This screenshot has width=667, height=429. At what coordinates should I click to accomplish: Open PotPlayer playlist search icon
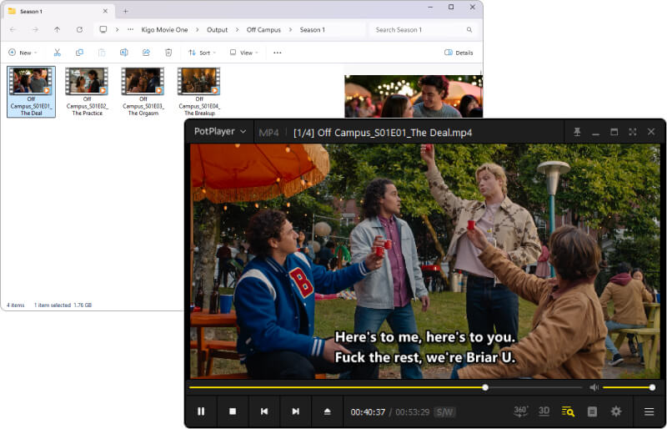[x=568, y=411]
